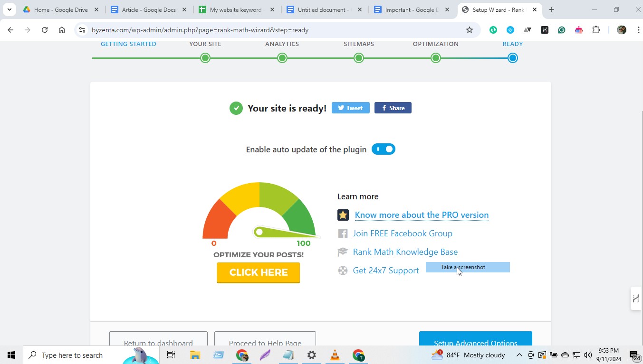This screenshot has height=364, width=643.
Task: Jump to the Optimization wizard step
Action: pyautogui.click(x=436, y=58)
